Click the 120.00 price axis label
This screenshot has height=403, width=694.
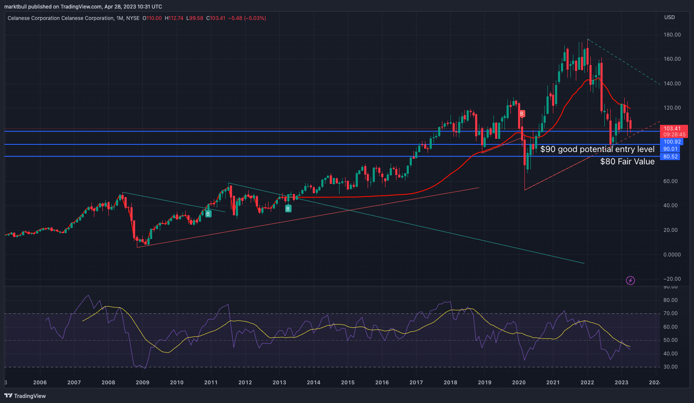pyautogui.click(x=672, y=108)
